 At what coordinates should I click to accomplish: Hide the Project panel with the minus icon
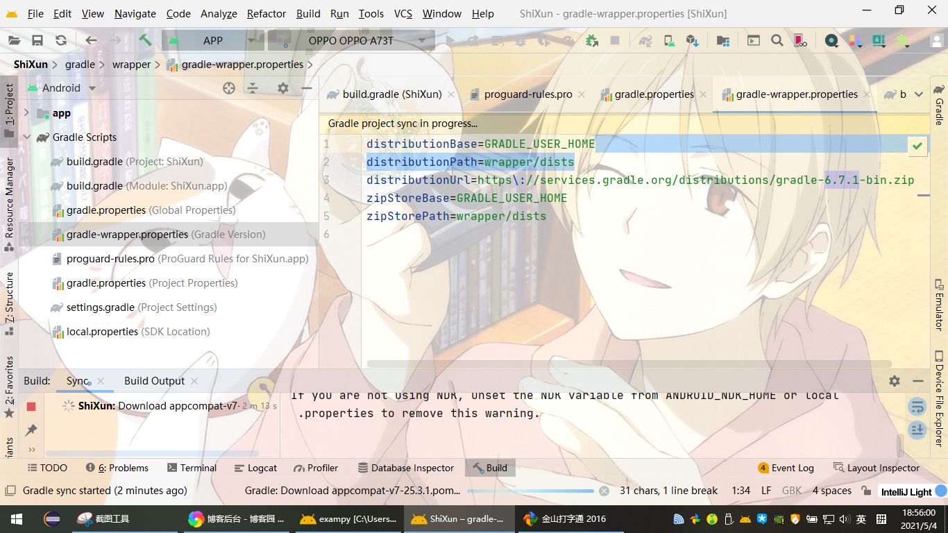(x=307, y=88)
